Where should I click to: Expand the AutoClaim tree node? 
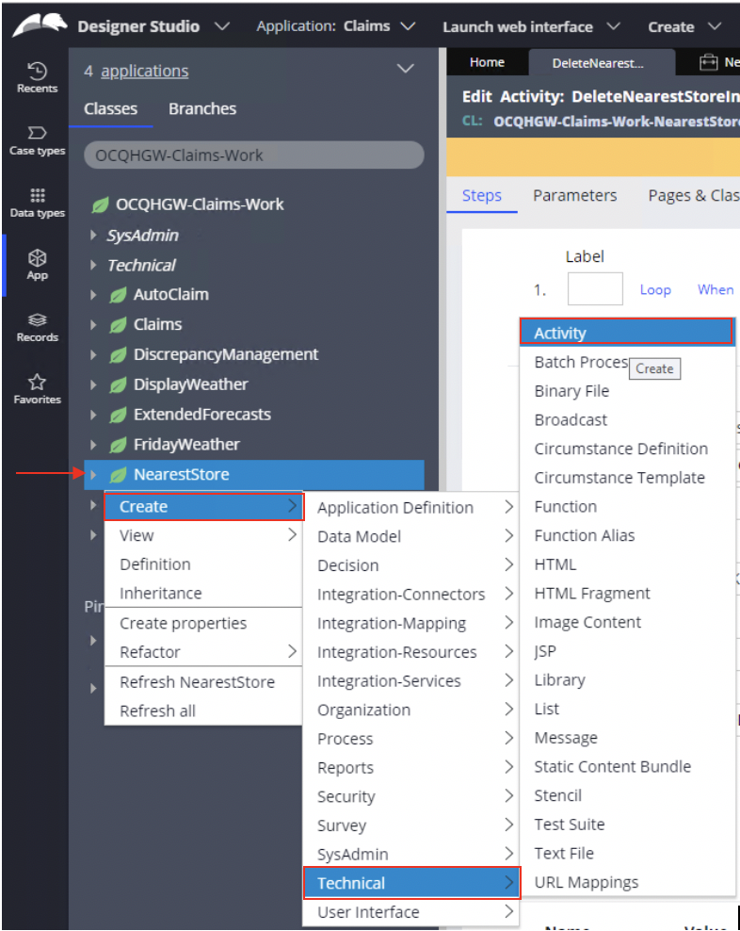point(93,295)
